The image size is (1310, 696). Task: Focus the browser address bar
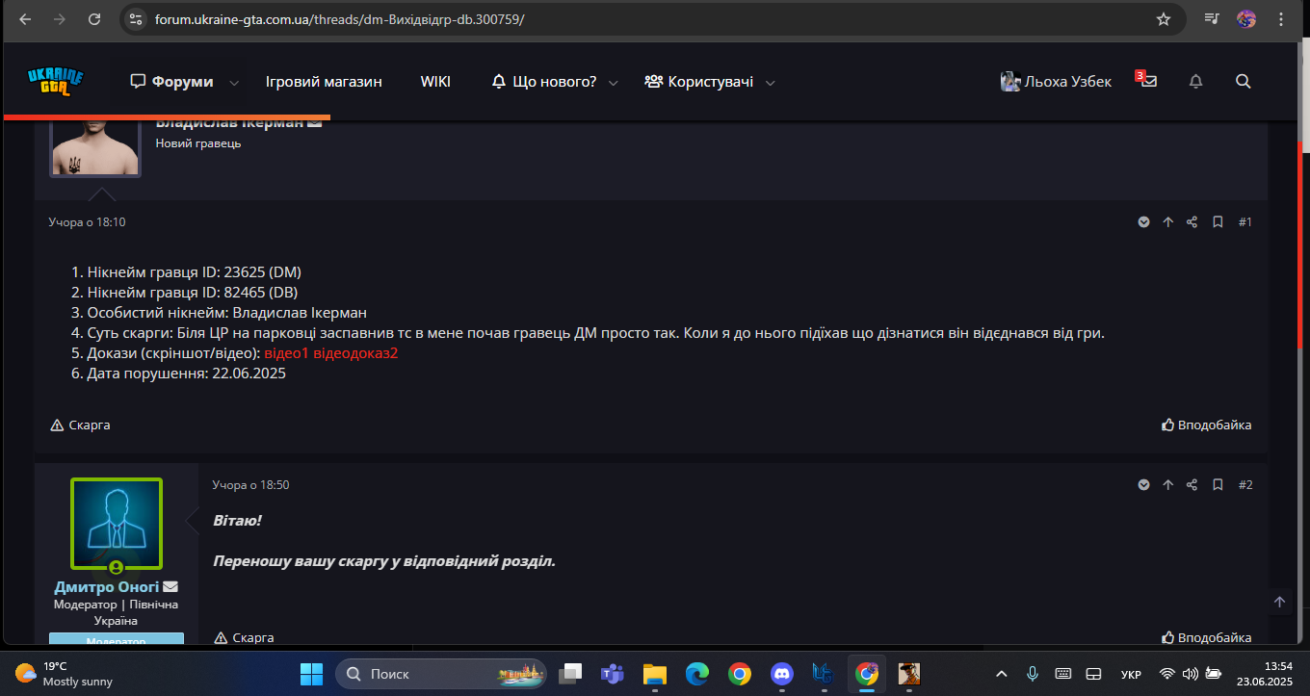pyautogui.click(x=636, y=19)
